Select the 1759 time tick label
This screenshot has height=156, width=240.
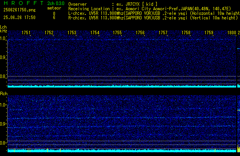(x=209, y=33)
